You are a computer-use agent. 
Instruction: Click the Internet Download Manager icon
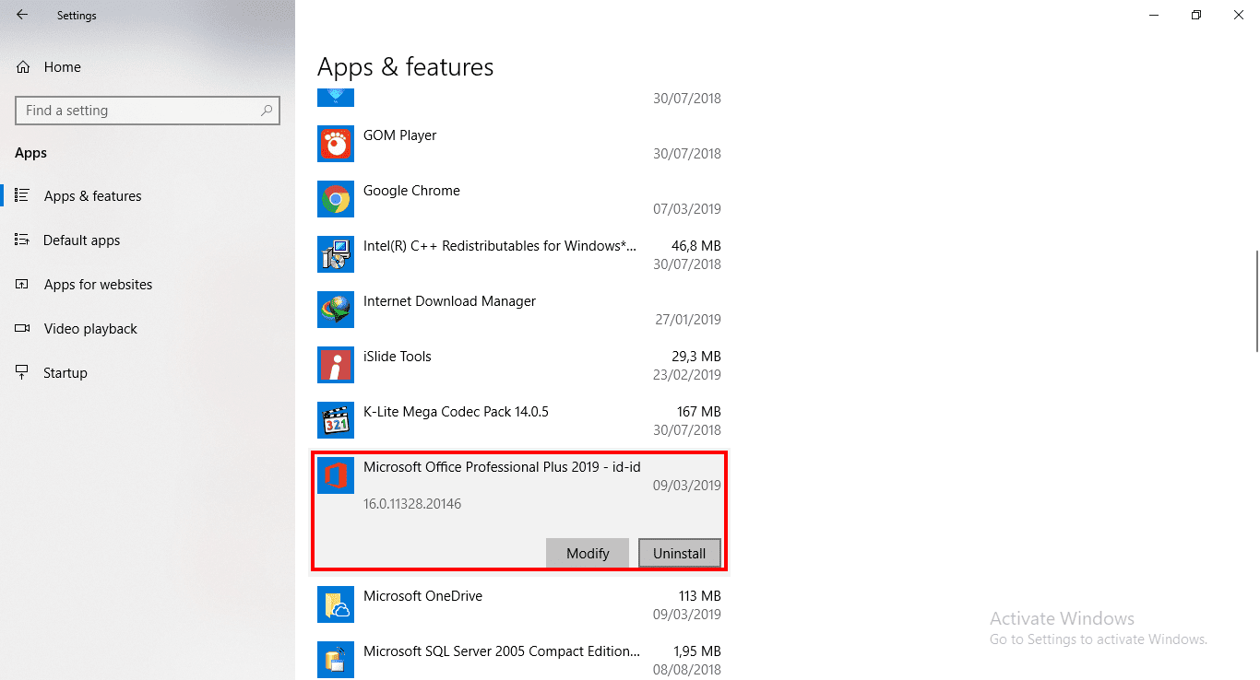(x=336, y=310)
